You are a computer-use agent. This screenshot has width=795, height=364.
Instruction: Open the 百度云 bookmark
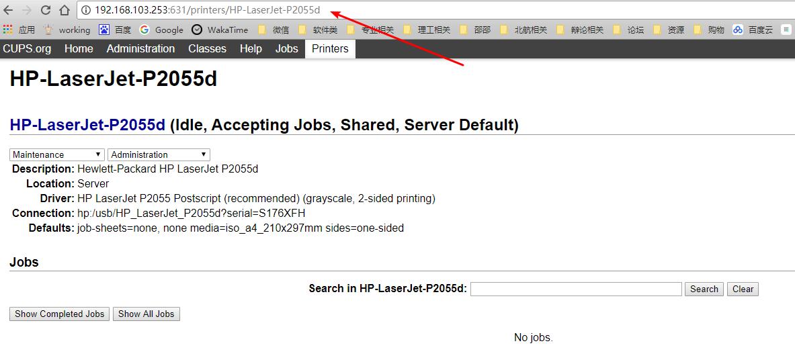pyautogui.click(x=753, y=30)
